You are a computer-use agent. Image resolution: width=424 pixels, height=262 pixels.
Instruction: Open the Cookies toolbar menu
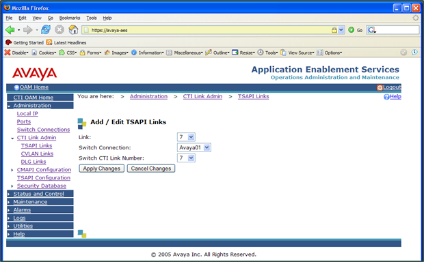(x=44, y=53)
